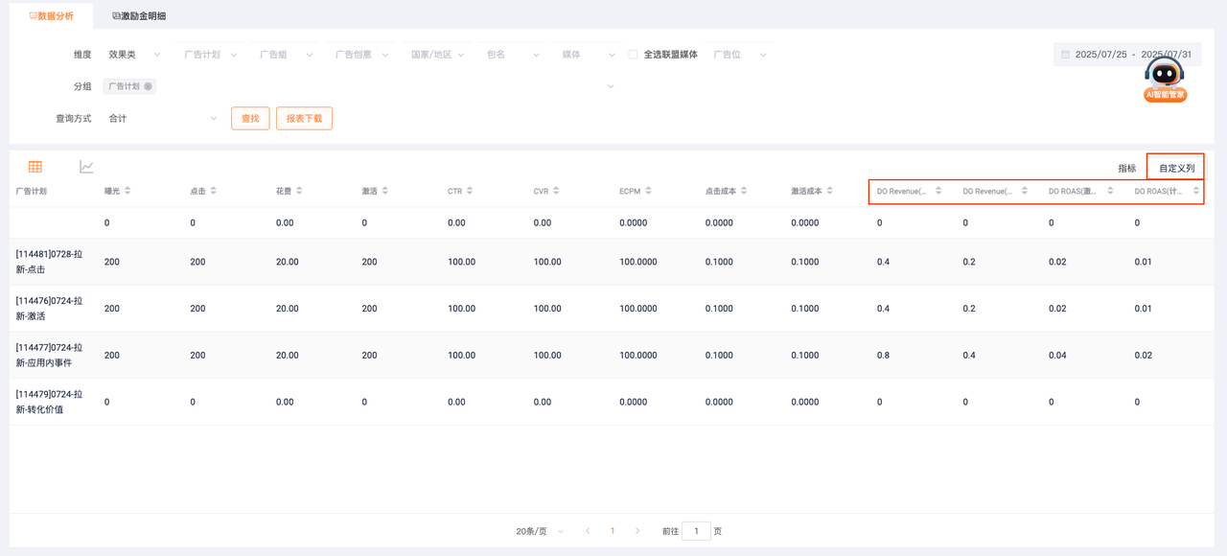Image resolution: width=1227 pixels, height=556 pixels.
Task: Select the 数据分析 tab
Action: click(x=51, y=16)
